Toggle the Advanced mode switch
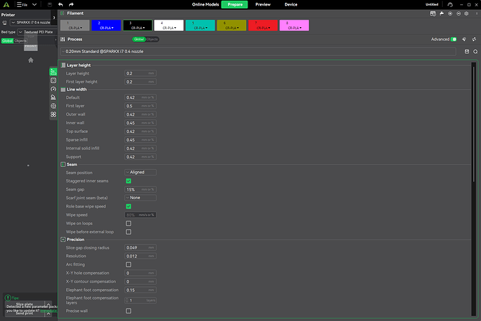The height and width of the screenshot is (321, 481). pyautogui.click(x=455, y=40)
